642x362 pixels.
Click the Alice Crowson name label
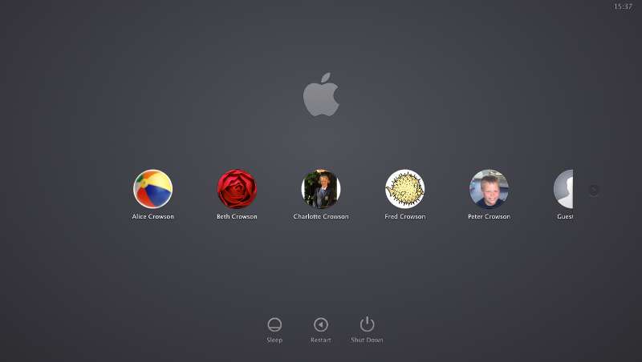tap(152, 216)
